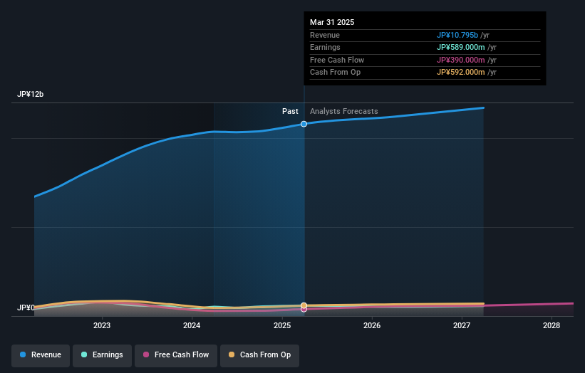Click the Past label on chart
The width and height of the screenshot is (585, 373).
point(290,112)
